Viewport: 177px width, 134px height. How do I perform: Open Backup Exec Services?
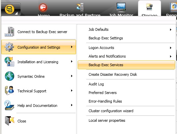126,65
